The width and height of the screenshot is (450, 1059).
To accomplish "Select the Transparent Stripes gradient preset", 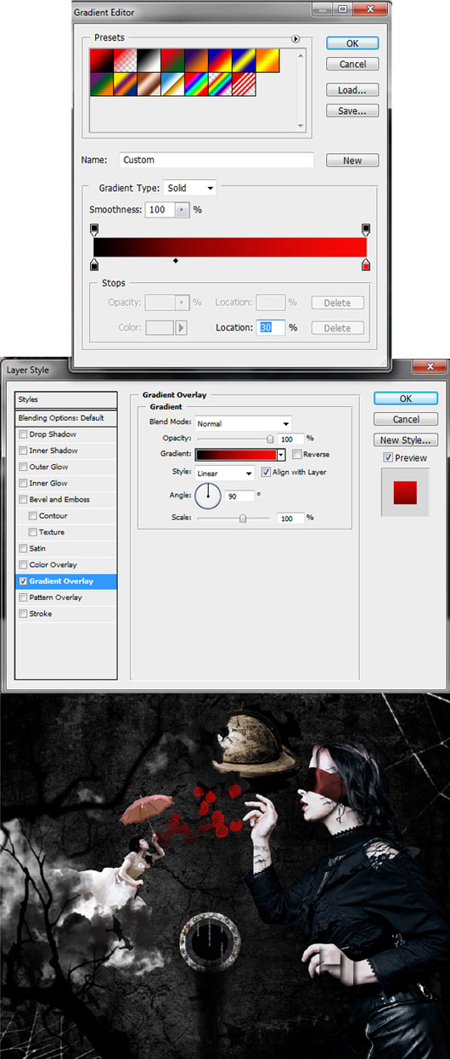I will pos(244,82).
